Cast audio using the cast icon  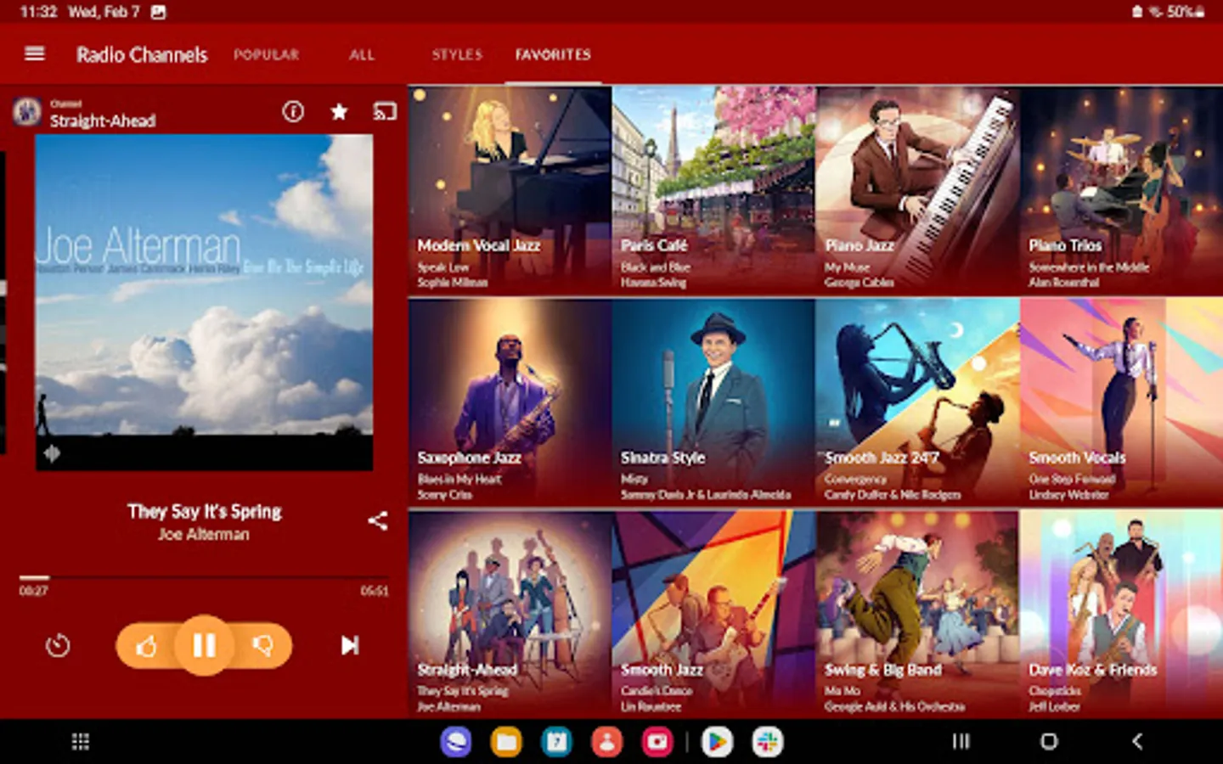point(385,111)
